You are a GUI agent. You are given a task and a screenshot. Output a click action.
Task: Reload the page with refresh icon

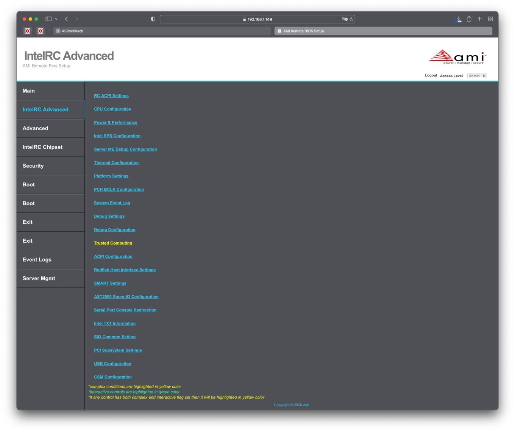pyautogui.click(x=351, y=19)
